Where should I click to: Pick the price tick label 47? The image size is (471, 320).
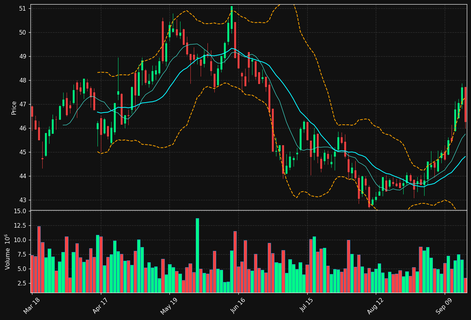[22, 104]
